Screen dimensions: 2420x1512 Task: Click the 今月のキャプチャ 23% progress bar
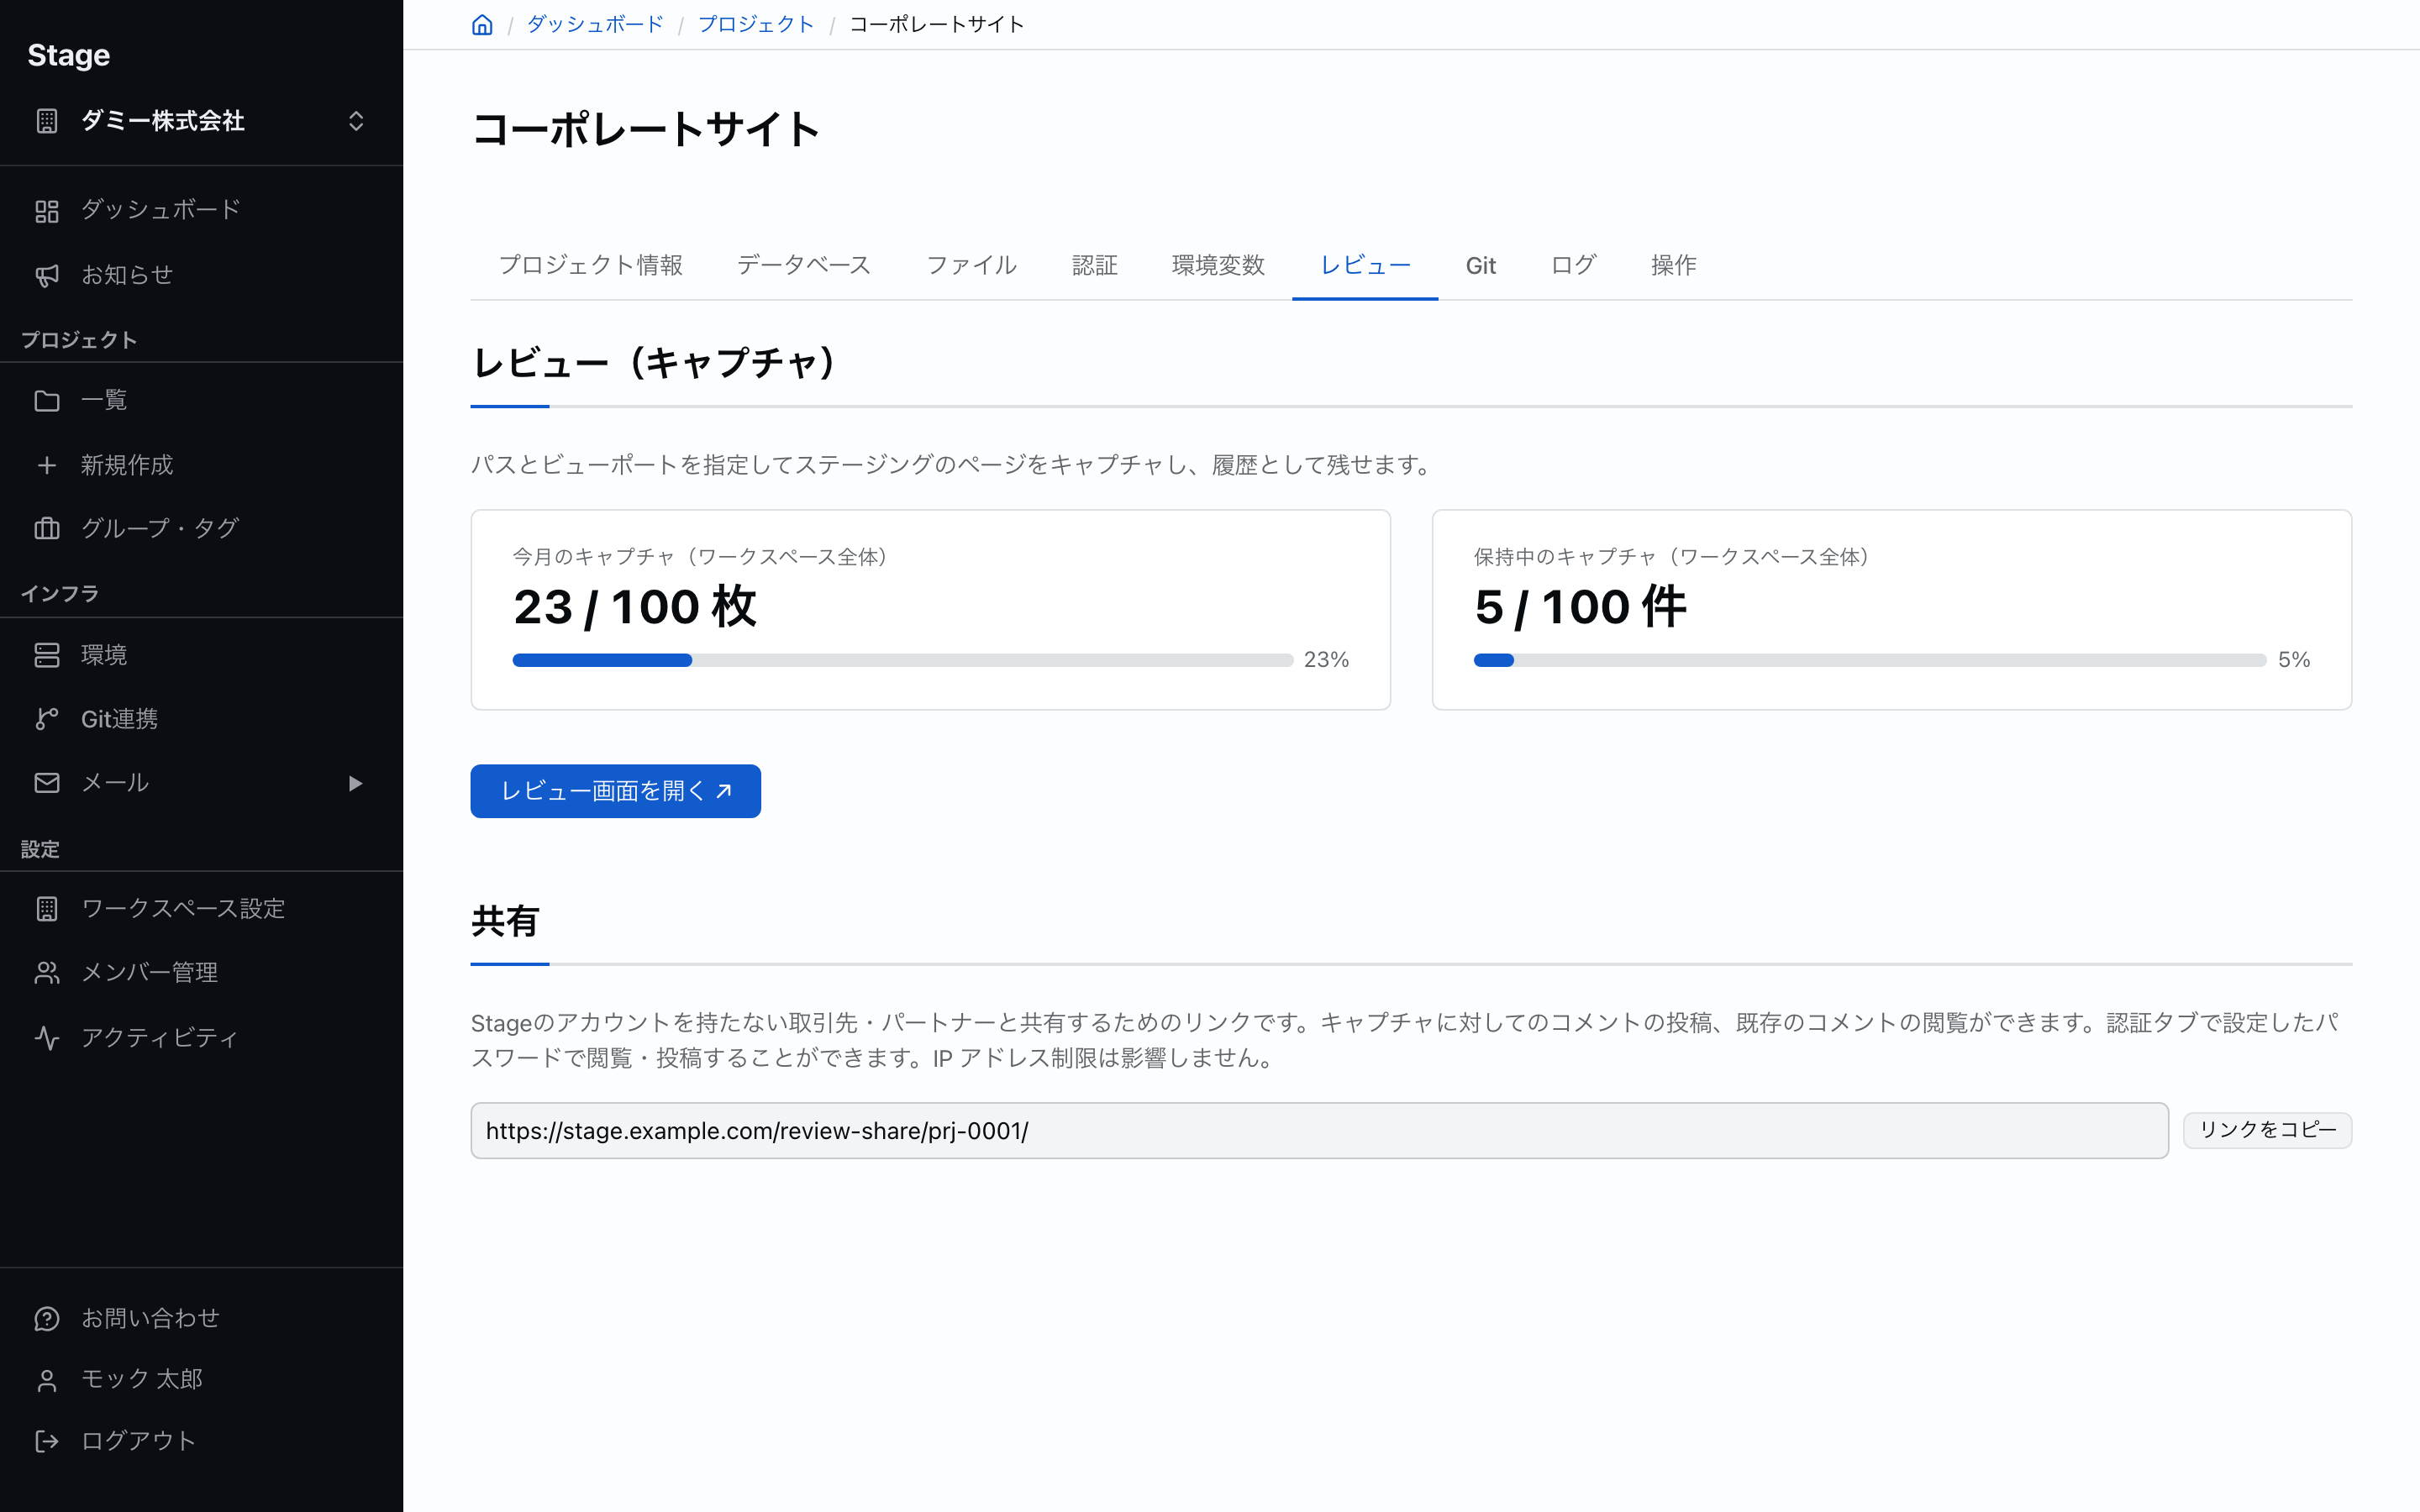(902, 660)
